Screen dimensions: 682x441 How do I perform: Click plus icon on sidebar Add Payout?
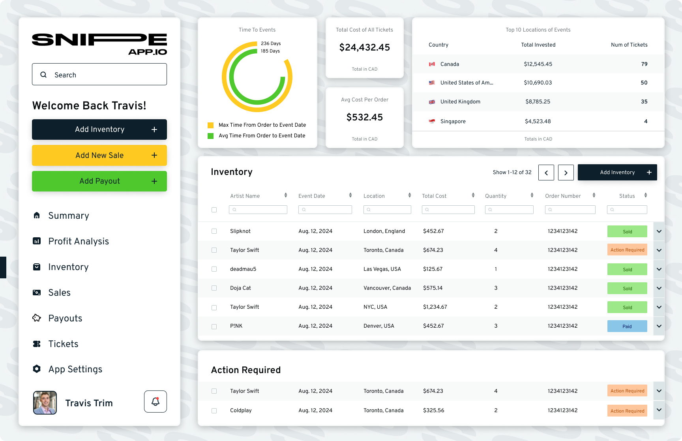tap(154, 181)
